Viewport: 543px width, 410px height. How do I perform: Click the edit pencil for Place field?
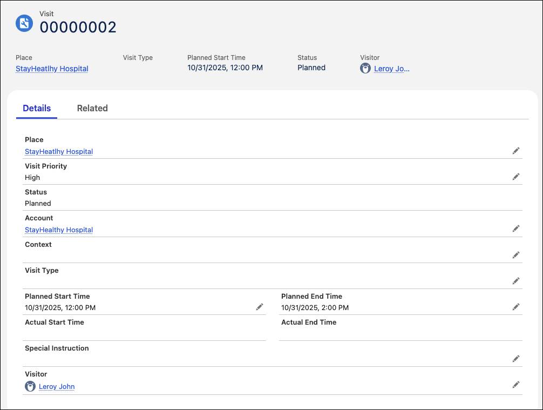(516, 151)
